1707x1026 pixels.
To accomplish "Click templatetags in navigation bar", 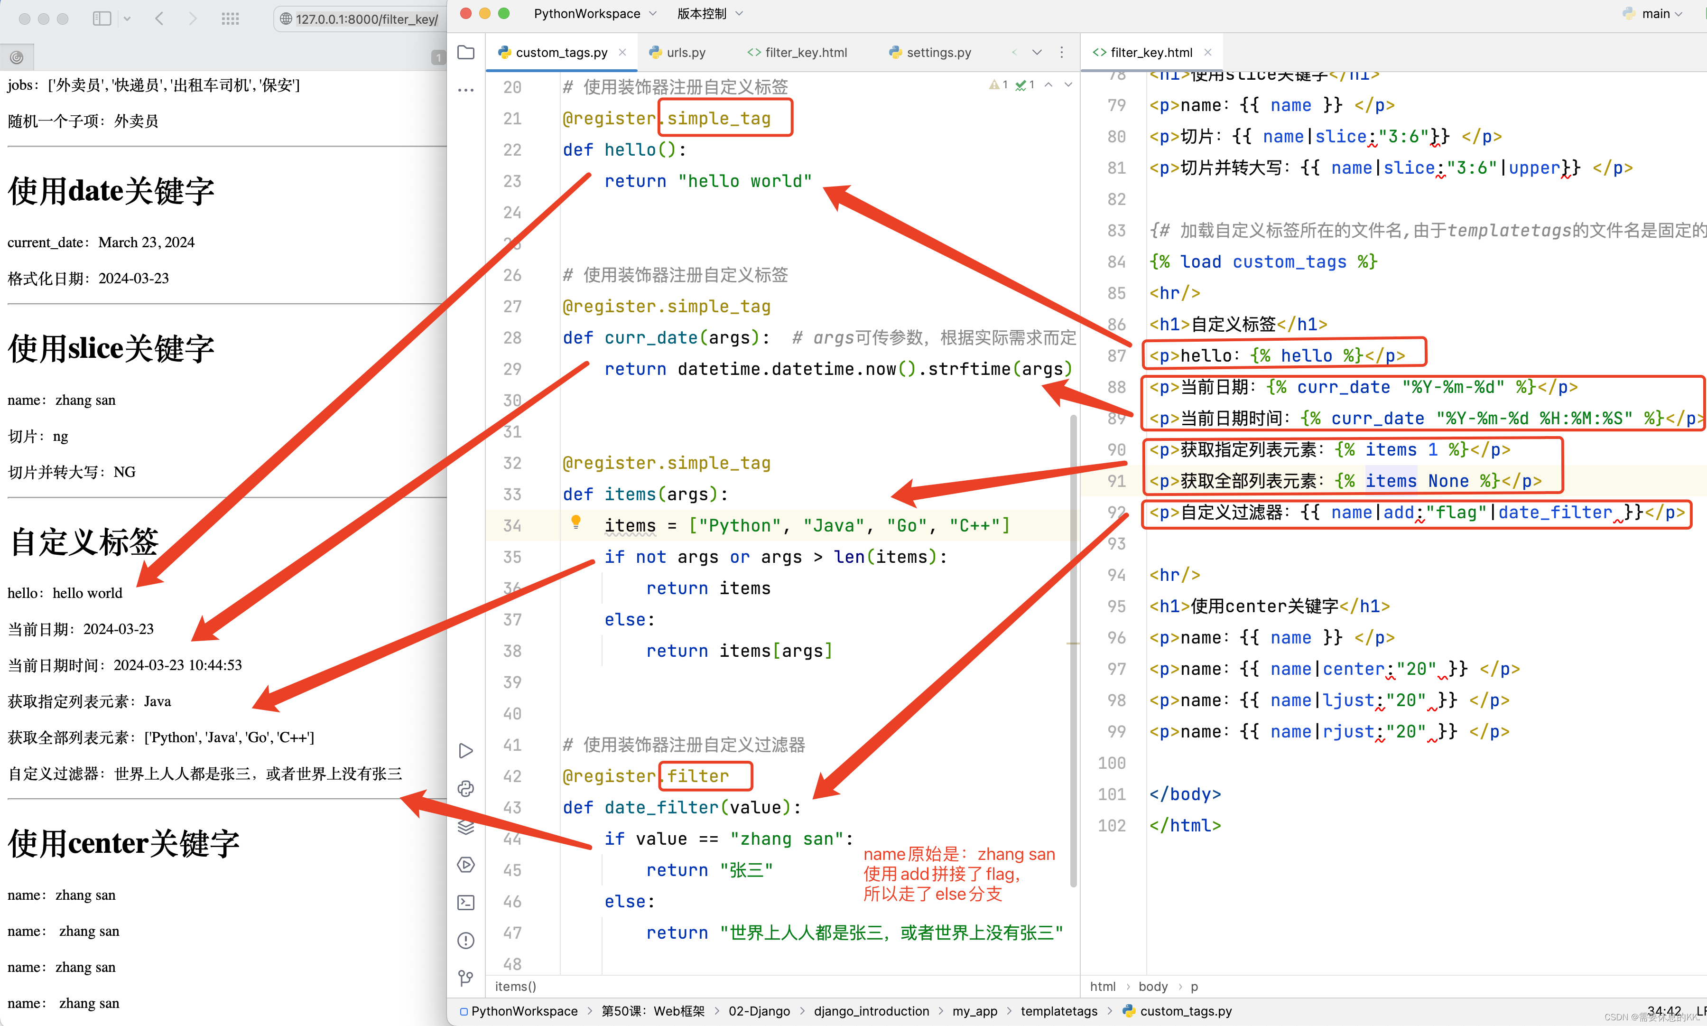I will pos(1059,1011).
